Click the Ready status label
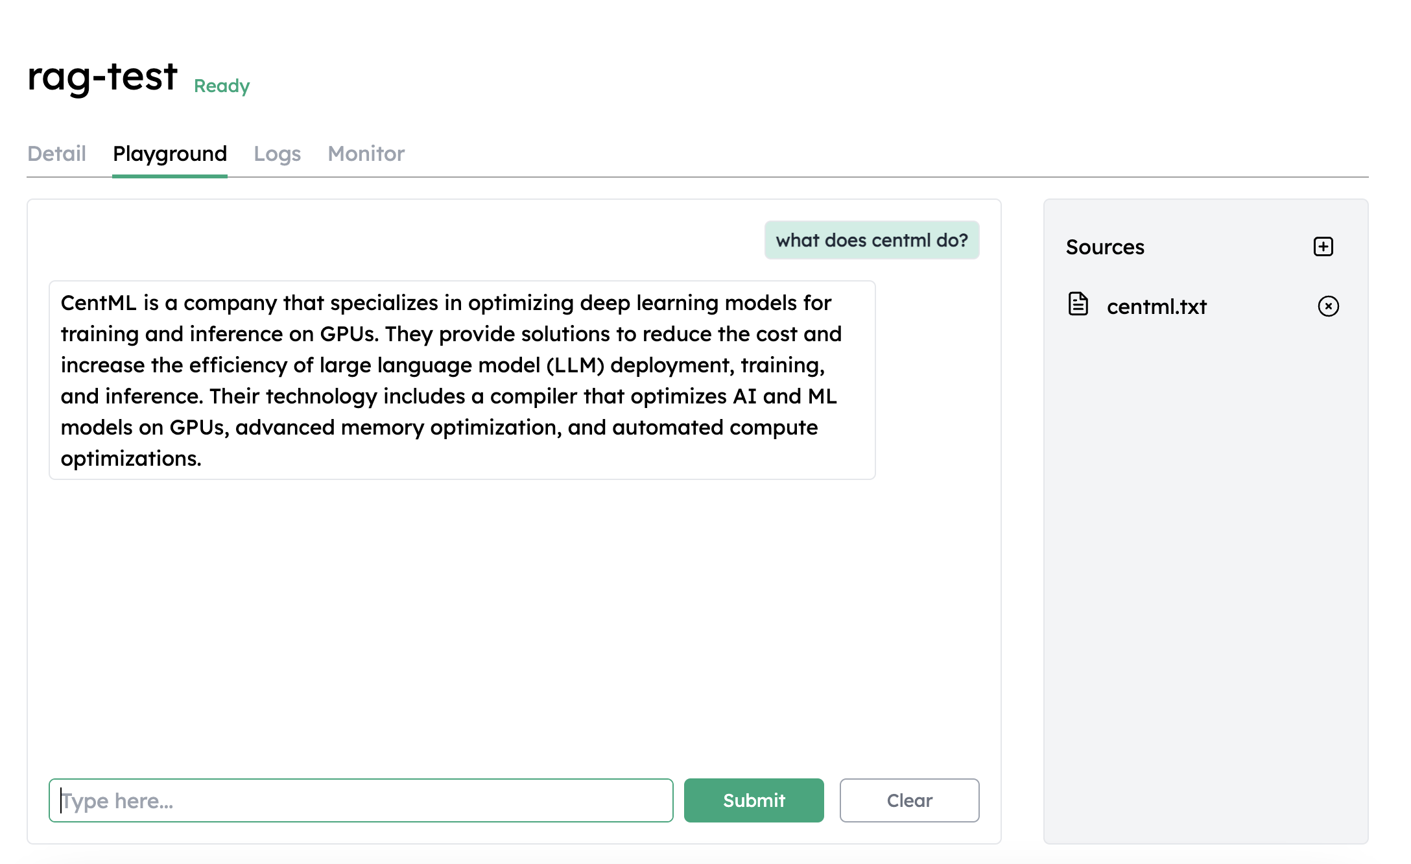Image resolution: width=1411 pixels, height=864 pixels. point(222,86)
